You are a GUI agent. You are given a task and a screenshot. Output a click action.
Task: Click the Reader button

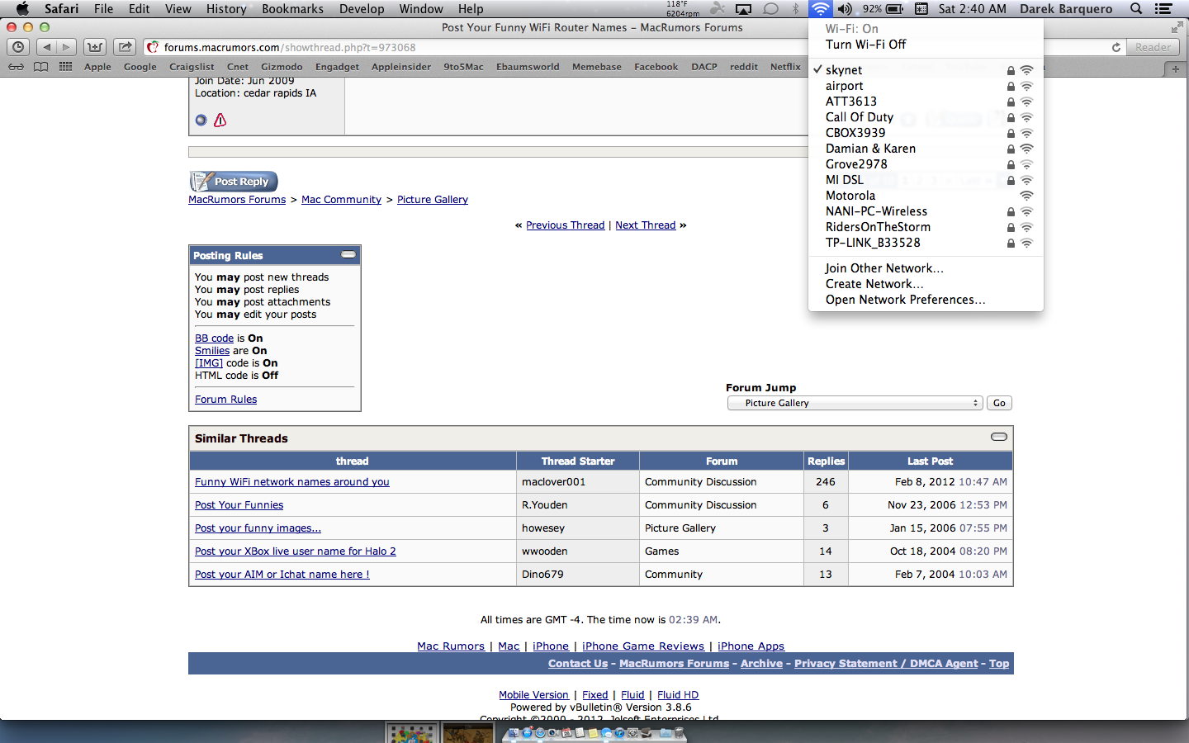coord(1153,47)
